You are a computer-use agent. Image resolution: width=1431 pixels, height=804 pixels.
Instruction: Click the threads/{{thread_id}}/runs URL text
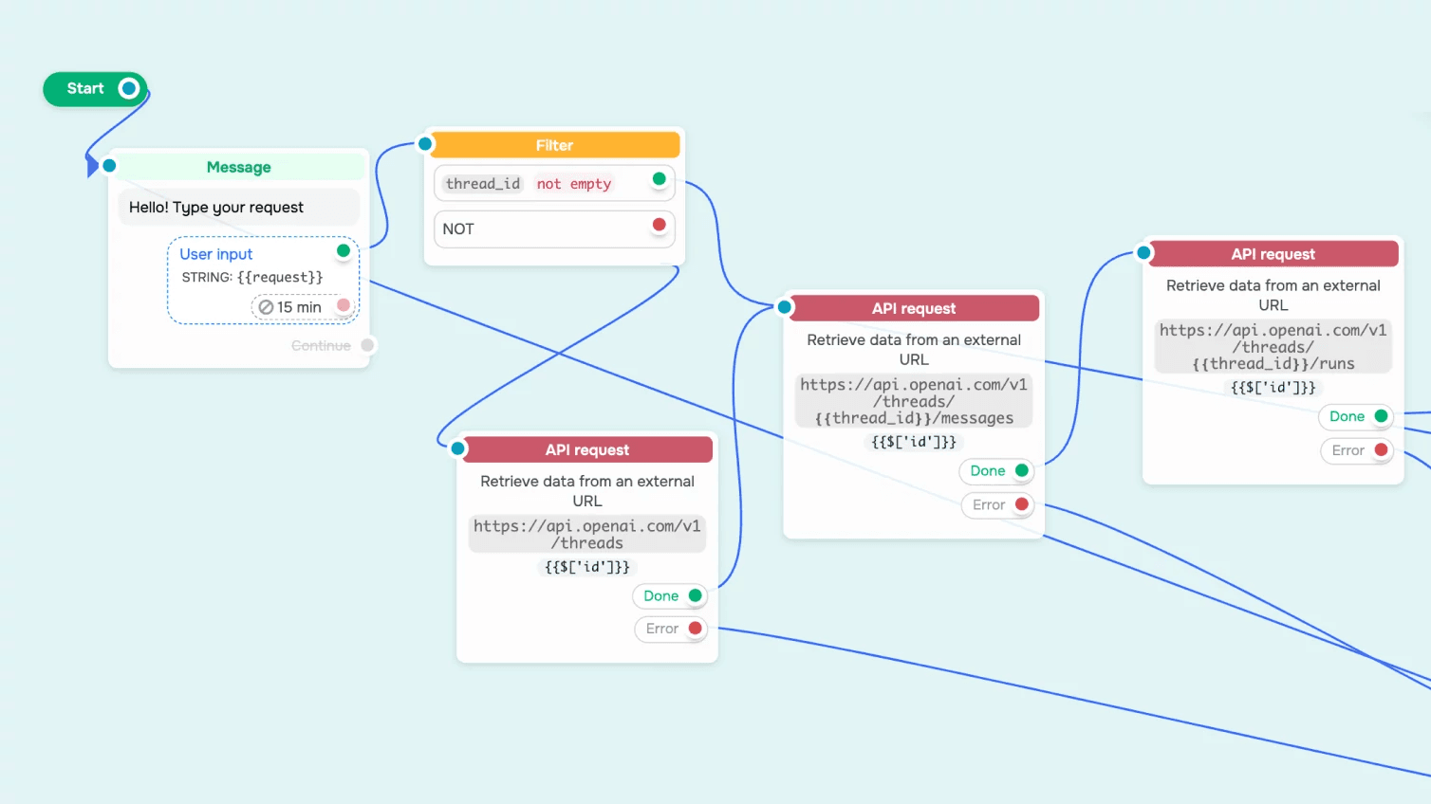1273,347
